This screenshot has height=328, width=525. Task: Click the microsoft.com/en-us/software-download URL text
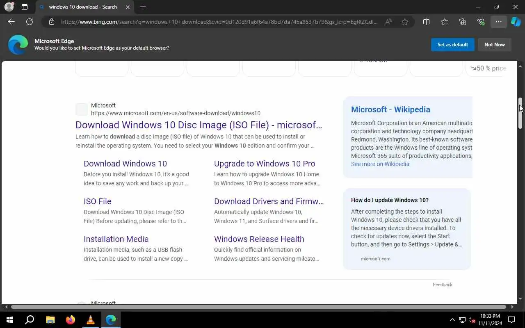(x=176, y=113)
